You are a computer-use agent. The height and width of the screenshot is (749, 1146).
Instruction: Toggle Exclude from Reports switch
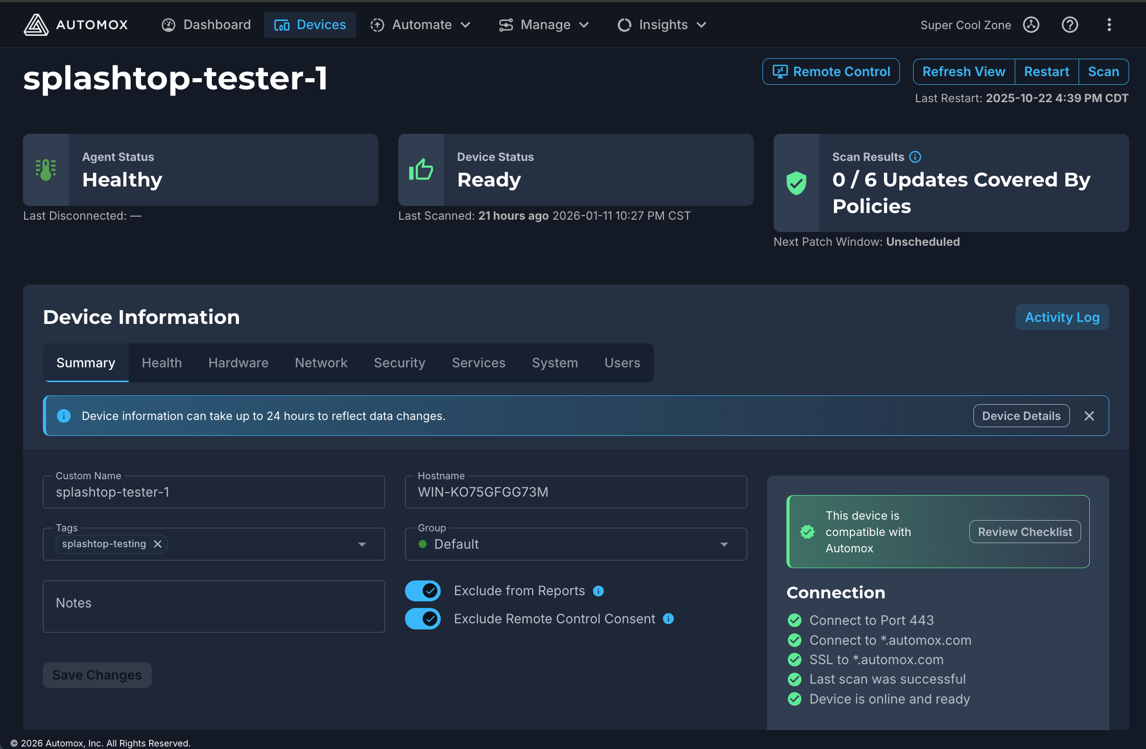423,591
